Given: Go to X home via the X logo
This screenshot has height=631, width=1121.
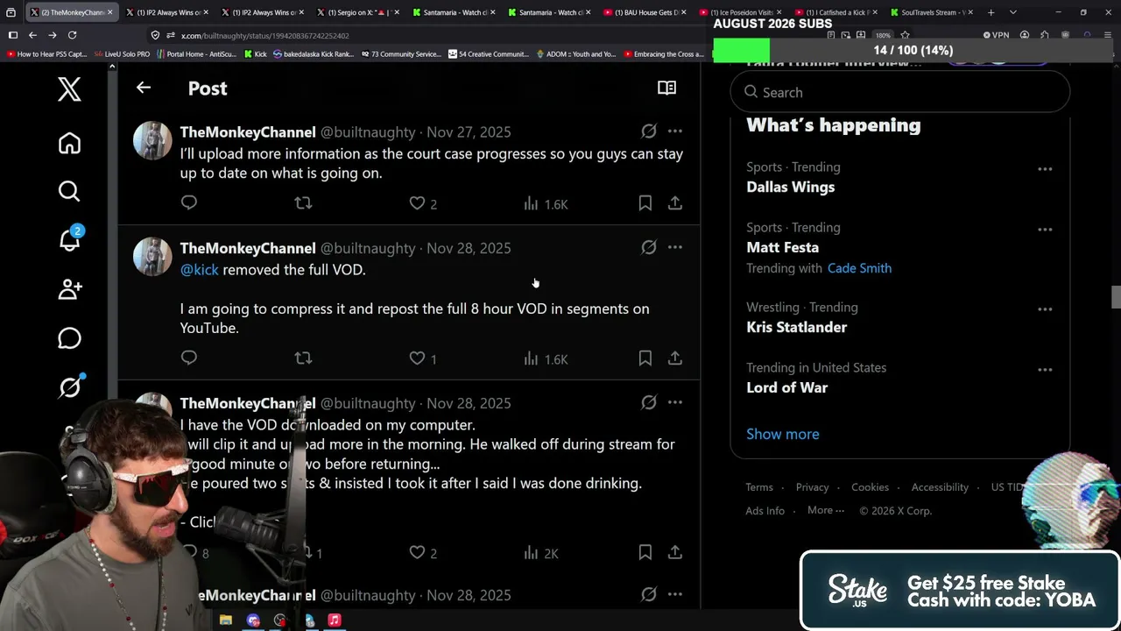Looking at the screenshot, I should click(x=69, y=89).
